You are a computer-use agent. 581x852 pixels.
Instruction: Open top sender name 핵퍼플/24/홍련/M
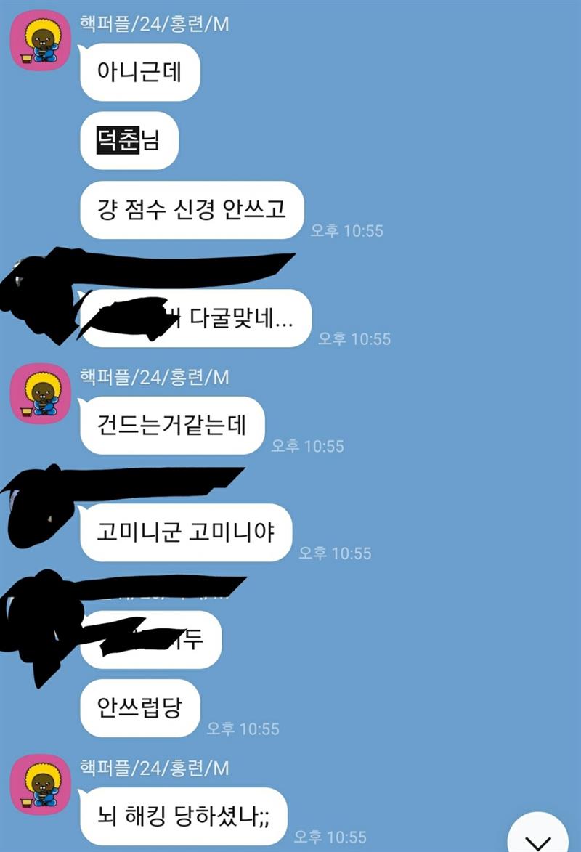click(155, 24)
